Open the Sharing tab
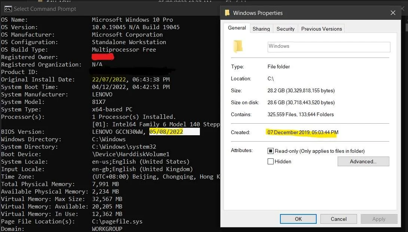The width and height of the screenshot is (408, 232). coord(261,29)
